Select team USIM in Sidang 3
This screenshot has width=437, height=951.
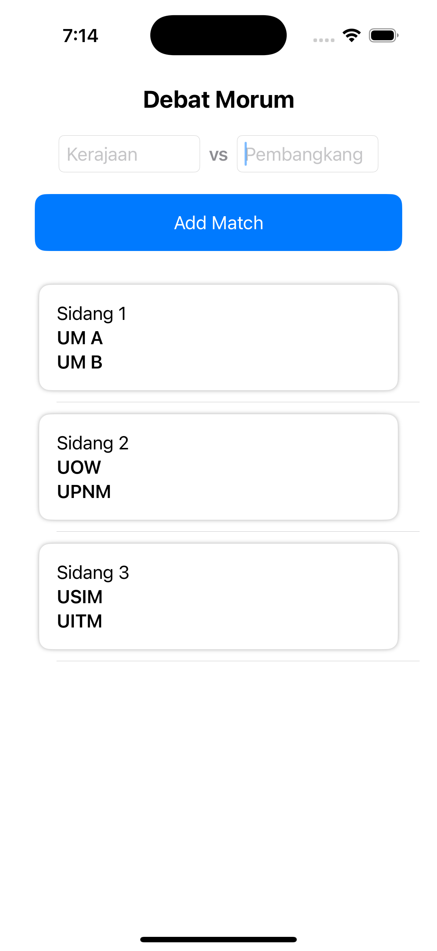pyautogui.click(x=80, y=597)
